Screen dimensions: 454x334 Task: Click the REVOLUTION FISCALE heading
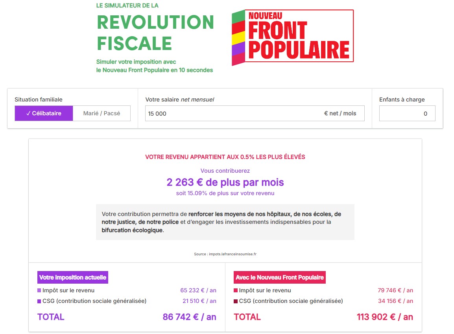click(155, 33)
